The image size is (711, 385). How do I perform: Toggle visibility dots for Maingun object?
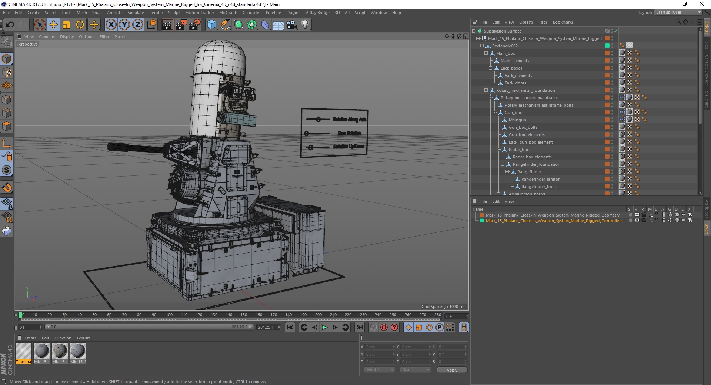[612, 120]
